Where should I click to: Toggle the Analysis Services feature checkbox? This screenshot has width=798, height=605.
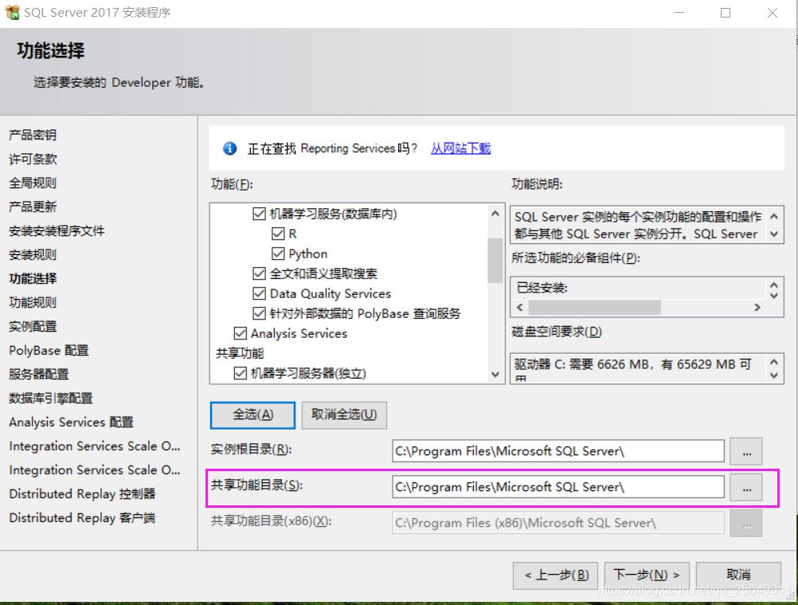pyautogui.click(x=240, y=333)
